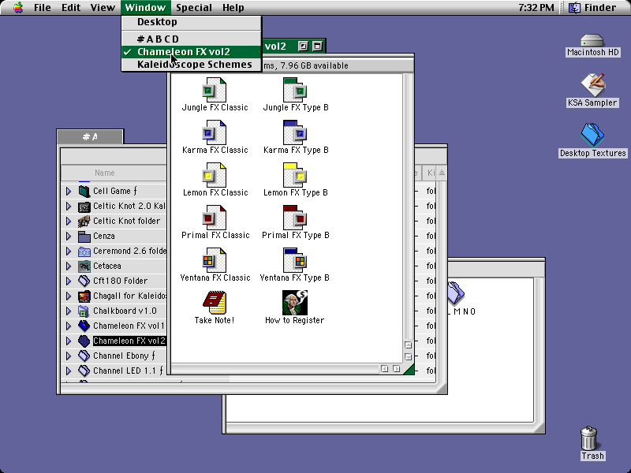
Task: Expand the Chameleon FX vol1 folder
Action: pyautogui.click(x=69, y=326)
